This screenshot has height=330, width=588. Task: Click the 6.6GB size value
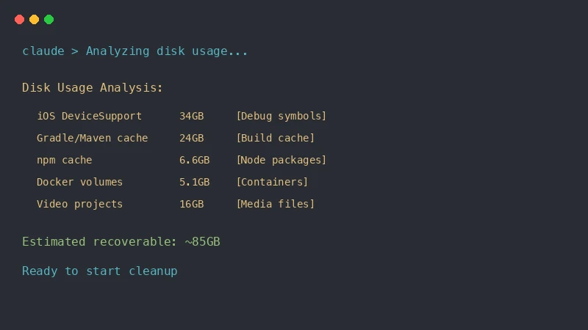pyautogui.click(x=194, y=160)
